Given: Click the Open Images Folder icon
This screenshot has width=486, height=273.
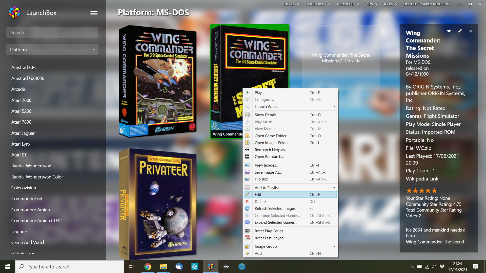Looking at the screenshot, I should pyautogui.click(x=247, y=143).
